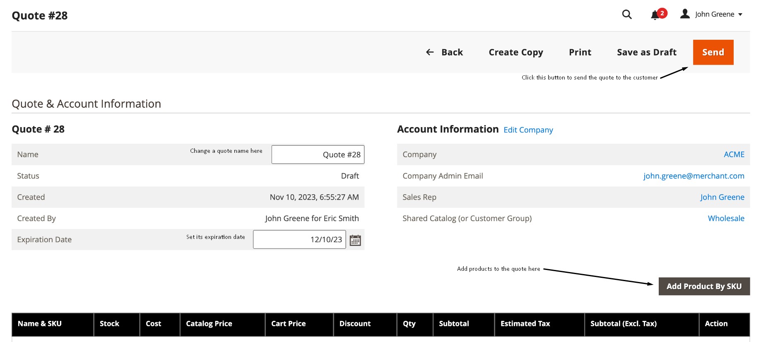Click the 'Company Admin Email' label
761x342 pixels.
443,176
